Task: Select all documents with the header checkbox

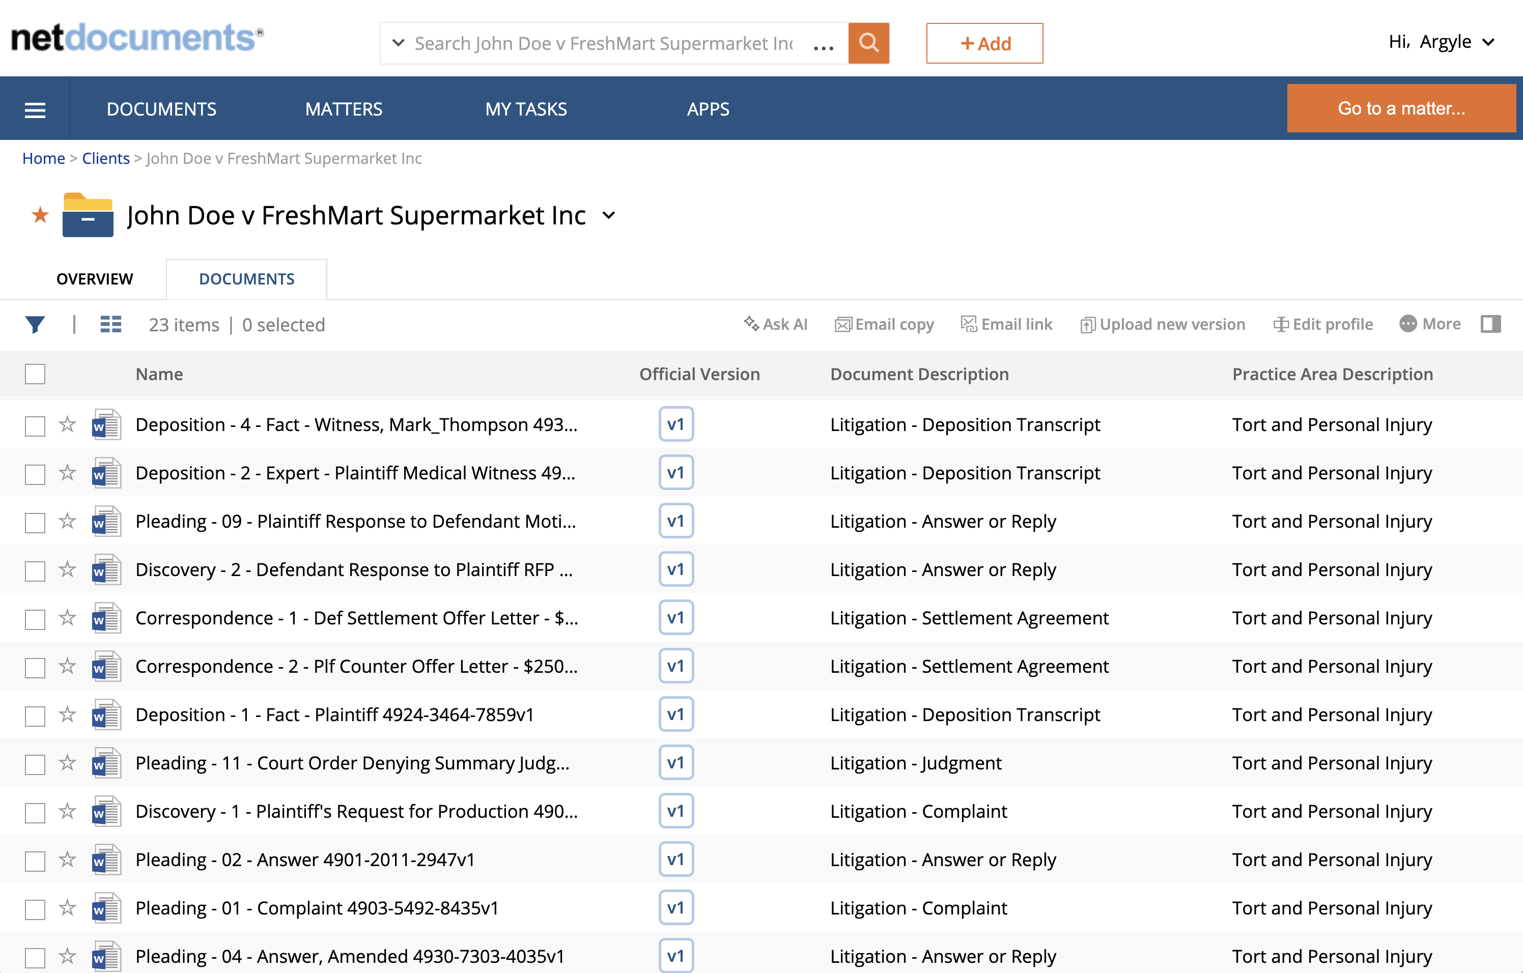Action: pos(35,374)
